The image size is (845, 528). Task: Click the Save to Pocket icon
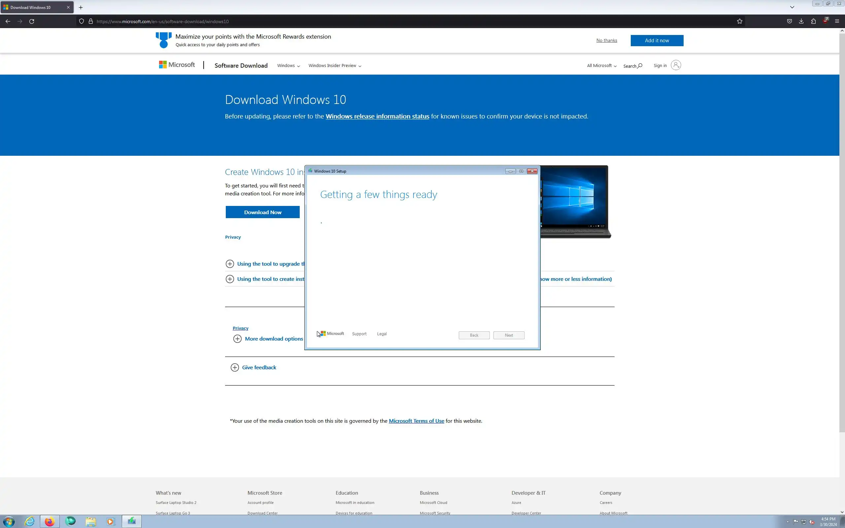tap(790, 21)
